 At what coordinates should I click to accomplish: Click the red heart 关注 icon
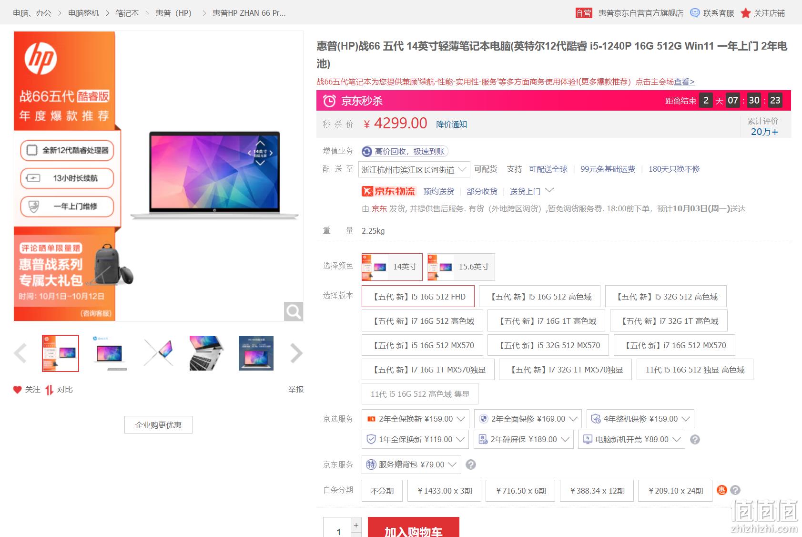tap(18, 390)
